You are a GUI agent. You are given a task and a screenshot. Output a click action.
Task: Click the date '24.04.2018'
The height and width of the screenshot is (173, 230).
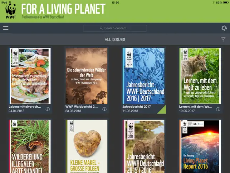[x=16, y=111]
